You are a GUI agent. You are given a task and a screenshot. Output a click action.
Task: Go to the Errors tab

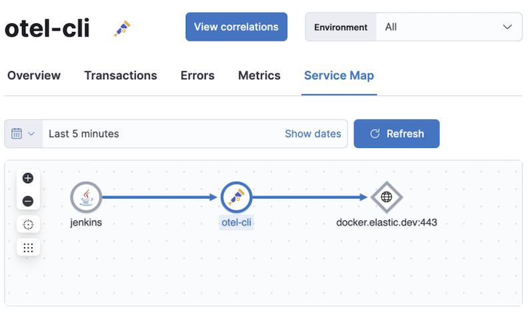[x=197, y=76]
